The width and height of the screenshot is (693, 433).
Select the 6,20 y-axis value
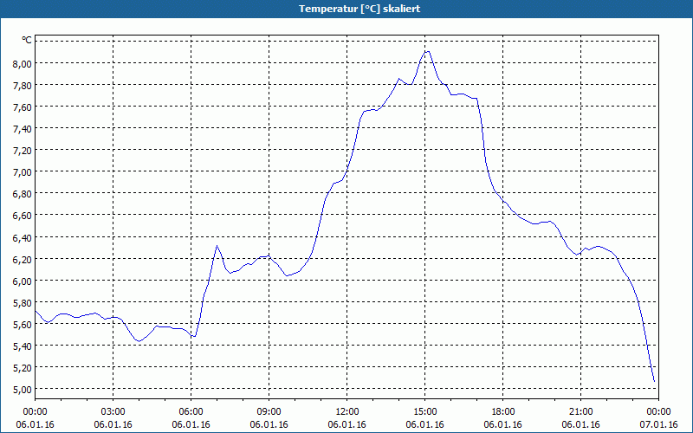[x=23, y=259]
